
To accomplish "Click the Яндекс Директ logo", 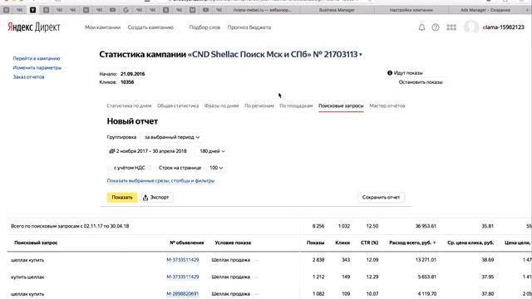I will (x=33, y=27).
